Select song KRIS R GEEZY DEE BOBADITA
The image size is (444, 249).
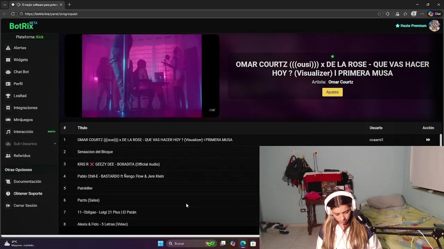click(x=118, y=164)
